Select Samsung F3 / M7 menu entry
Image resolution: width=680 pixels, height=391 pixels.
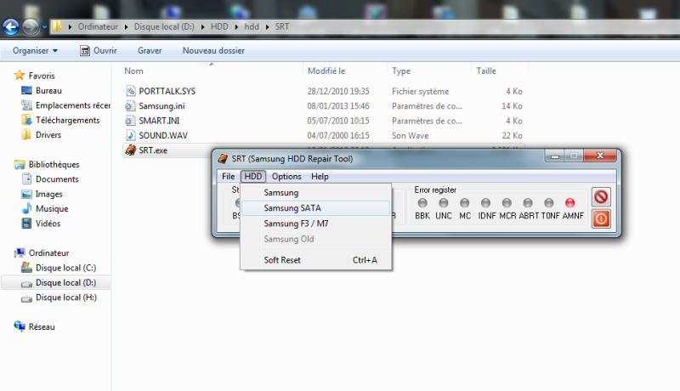(296, 224)
